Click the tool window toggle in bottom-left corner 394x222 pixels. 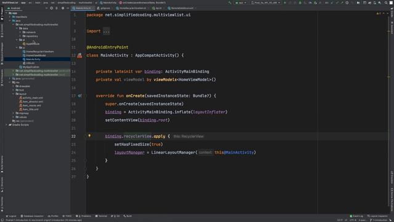[x=2, y=220]
